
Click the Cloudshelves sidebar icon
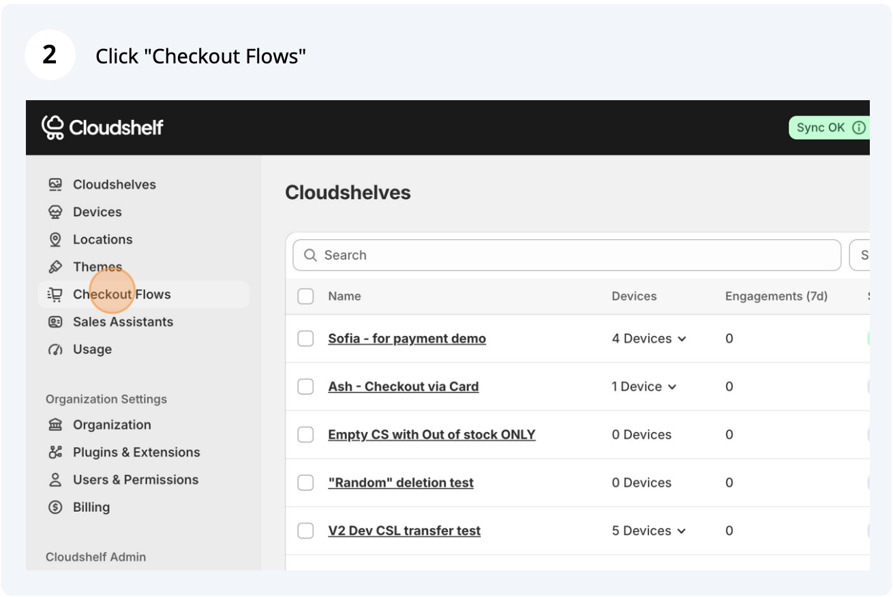(55, 185)
